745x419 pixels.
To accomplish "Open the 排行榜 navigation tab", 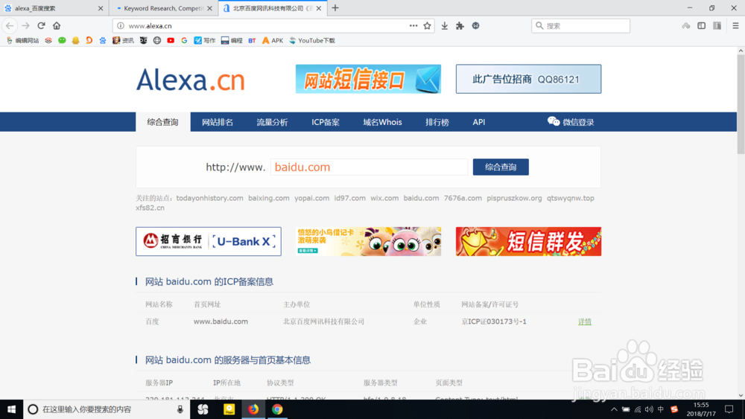I will click(437, 122).
